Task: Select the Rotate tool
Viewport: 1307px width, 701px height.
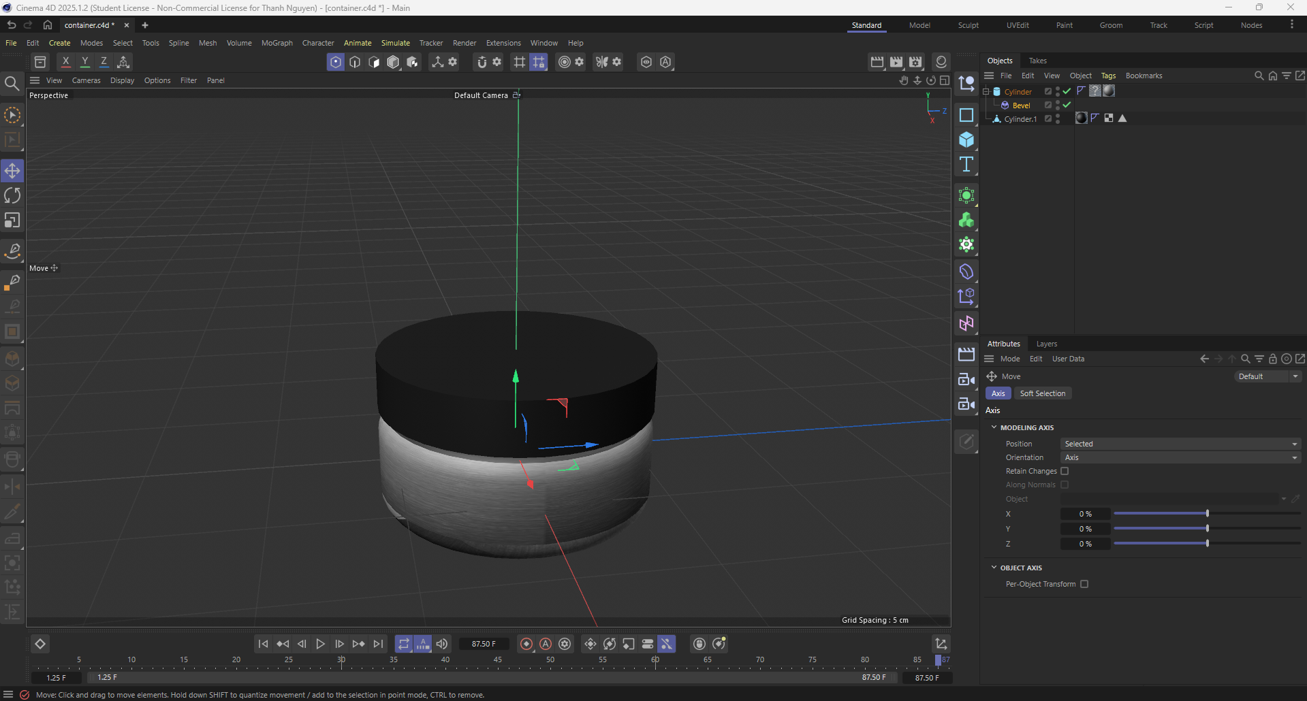Action: pyautogui.click(x=12, y=195)
